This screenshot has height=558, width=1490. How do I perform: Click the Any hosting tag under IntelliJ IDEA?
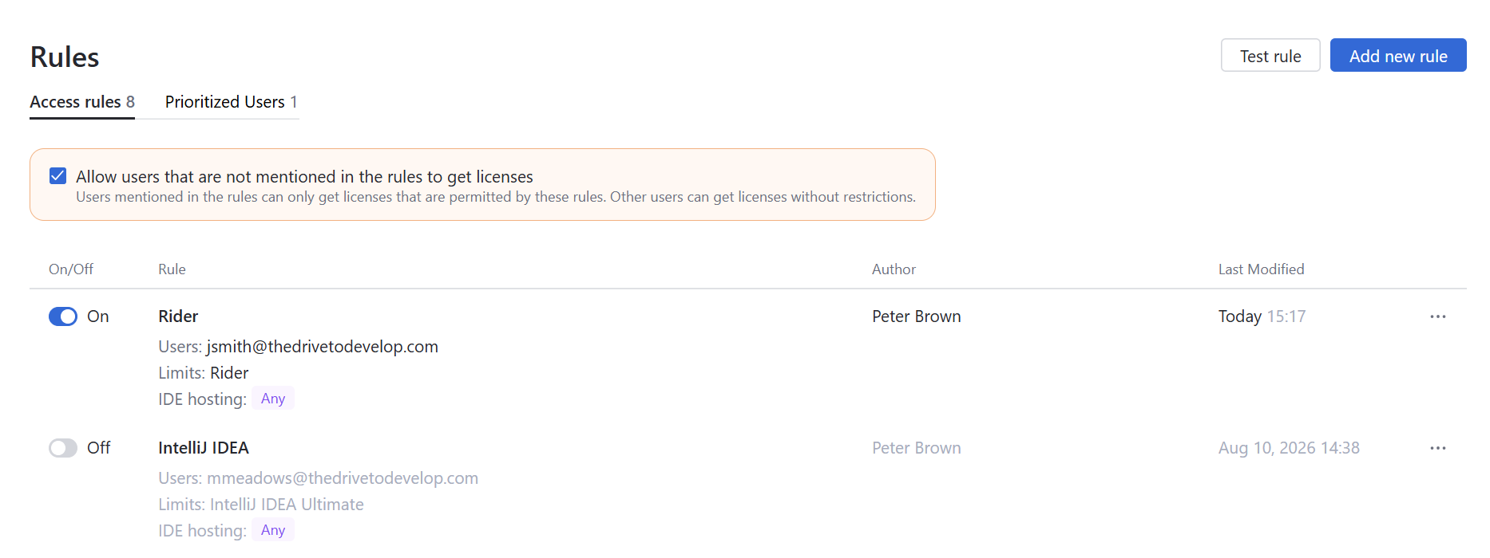click(273, 530)
